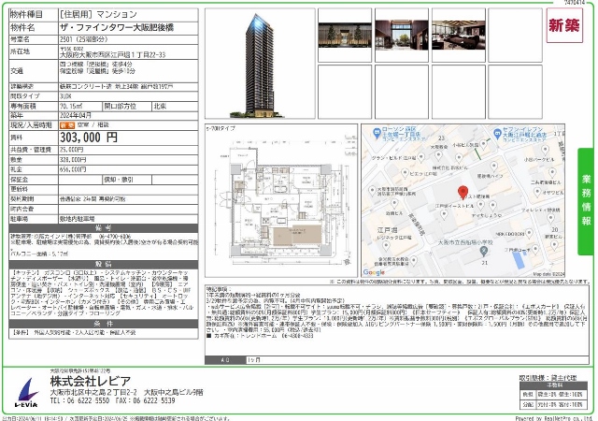Click the 敷地内駐車場 parking value

click(x=77, y=219)
